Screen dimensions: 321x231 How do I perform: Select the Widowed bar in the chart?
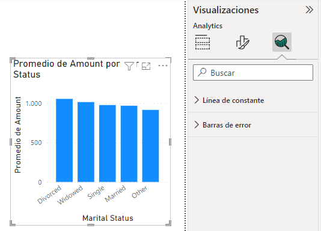coord(86,142)
